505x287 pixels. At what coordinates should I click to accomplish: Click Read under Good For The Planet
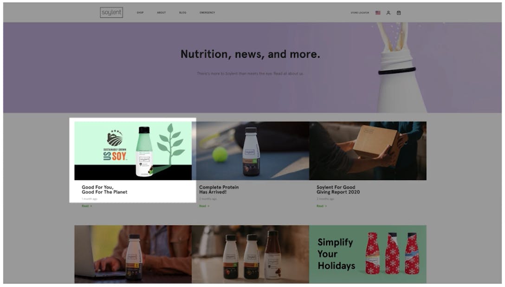(87, 206)
